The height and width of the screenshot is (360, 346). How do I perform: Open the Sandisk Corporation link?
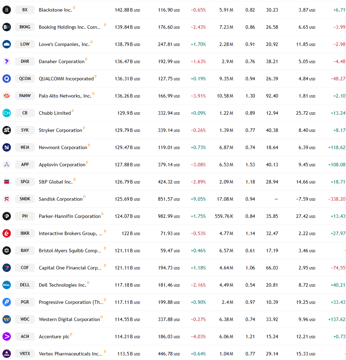click(x=61, y=199)
